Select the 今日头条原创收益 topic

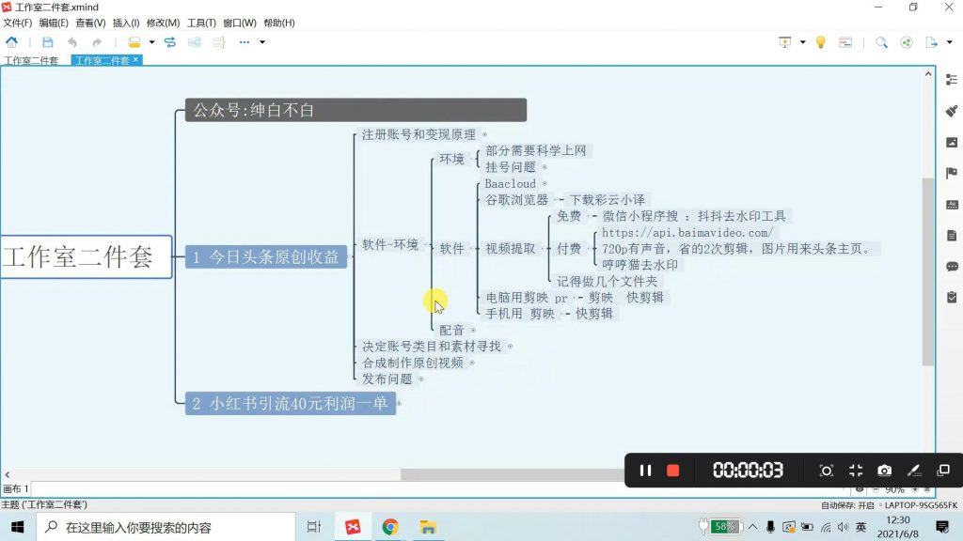click(266, 257)
